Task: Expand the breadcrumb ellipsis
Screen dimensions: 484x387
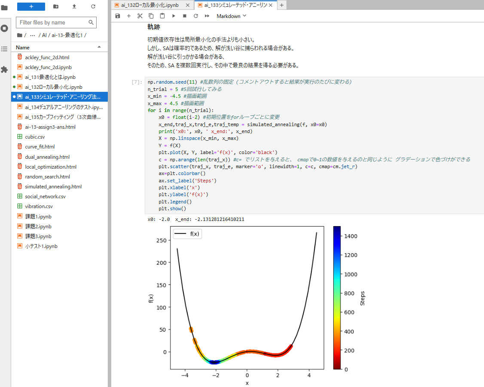Action: click(x=32, y=35)
